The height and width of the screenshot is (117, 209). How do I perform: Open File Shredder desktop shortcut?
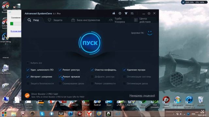click(6, 68)
